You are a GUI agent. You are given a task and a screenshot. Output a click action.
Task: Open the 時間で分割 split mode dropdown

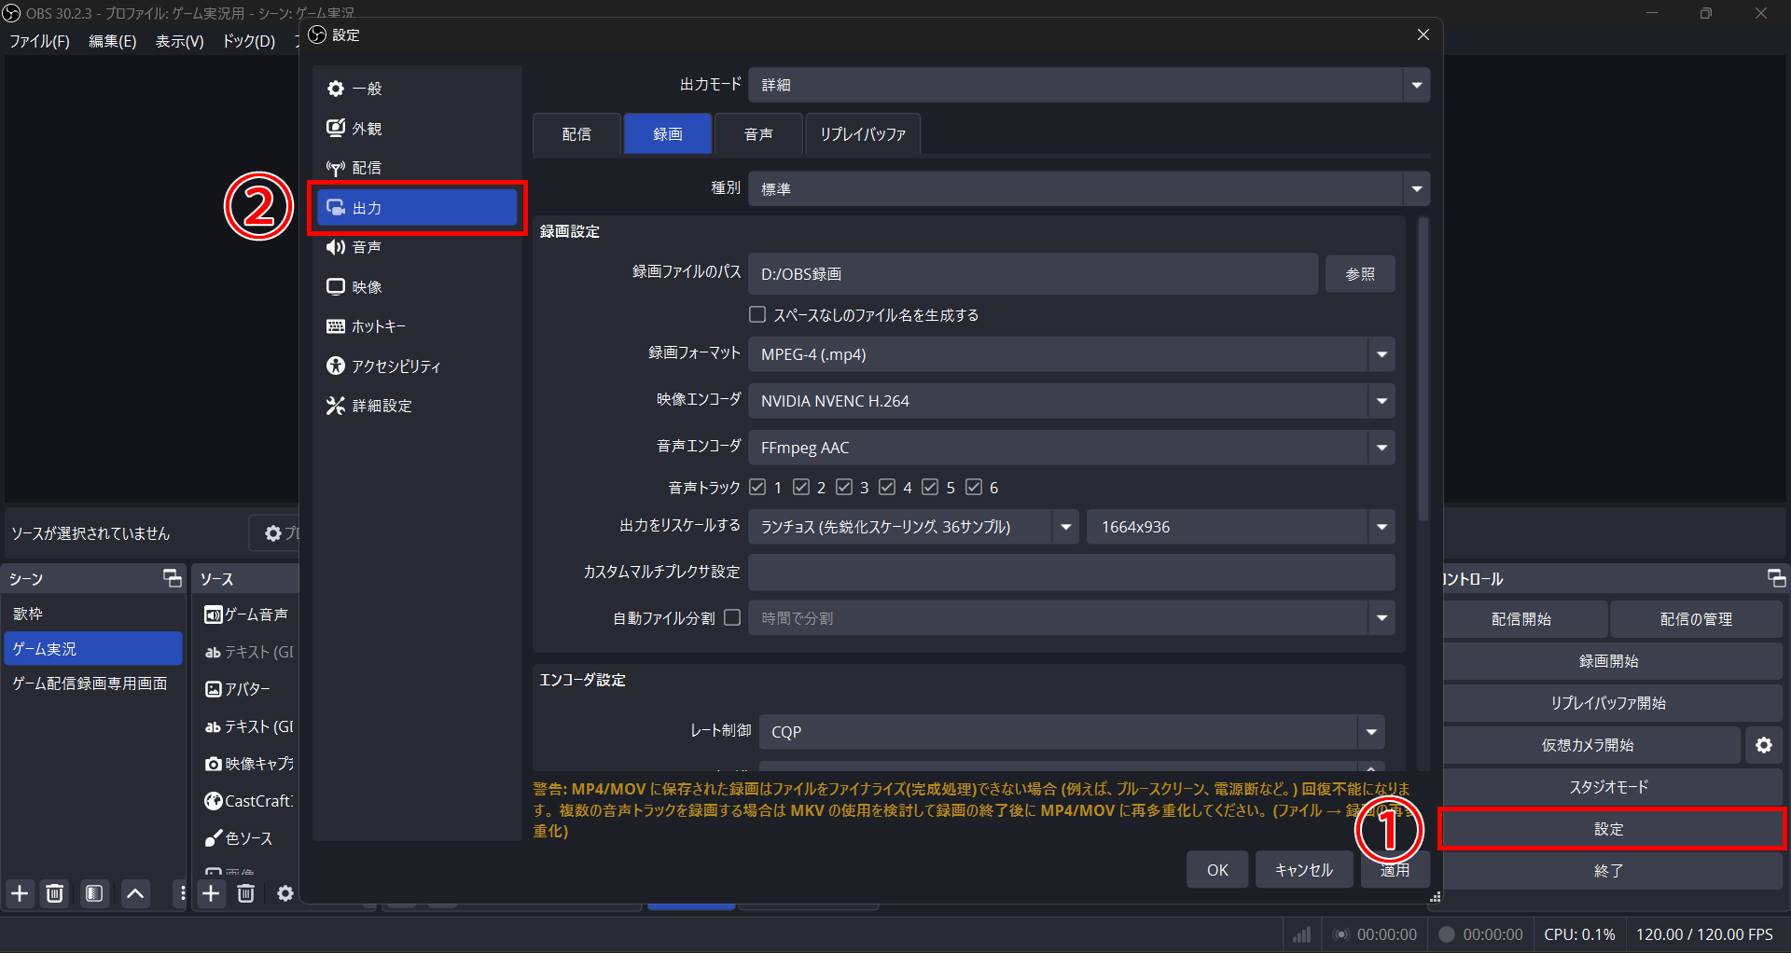[1072, 618]
